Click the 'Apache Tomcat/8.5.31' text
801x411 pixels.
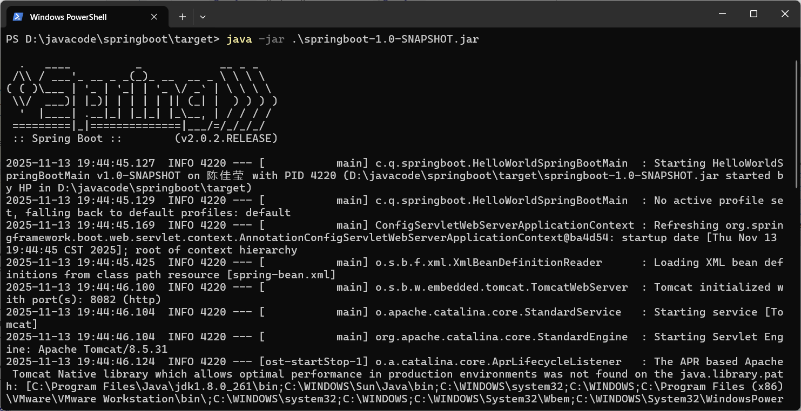click(x=103, y=349)
